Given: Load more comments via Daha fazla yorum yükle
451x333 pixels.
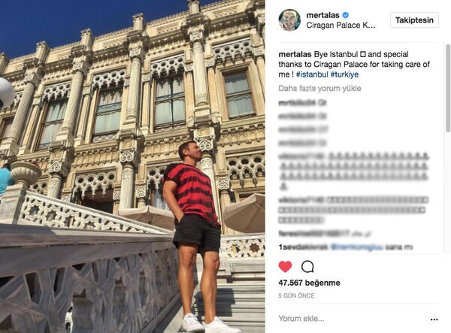Looking at the screenshot, I should [319, 88].
